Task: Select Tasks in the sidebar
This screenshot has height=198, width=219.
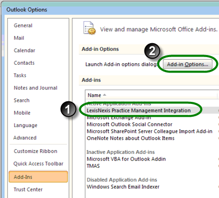Action: (x=20, y=76)
